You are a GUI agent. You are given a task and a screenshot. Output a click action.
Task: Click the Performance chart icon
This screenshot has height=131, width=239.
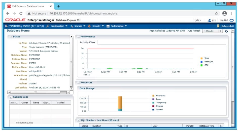(x=108, y=26)
